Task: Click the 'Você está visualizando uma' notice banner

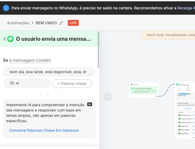Action: point(168,35)
